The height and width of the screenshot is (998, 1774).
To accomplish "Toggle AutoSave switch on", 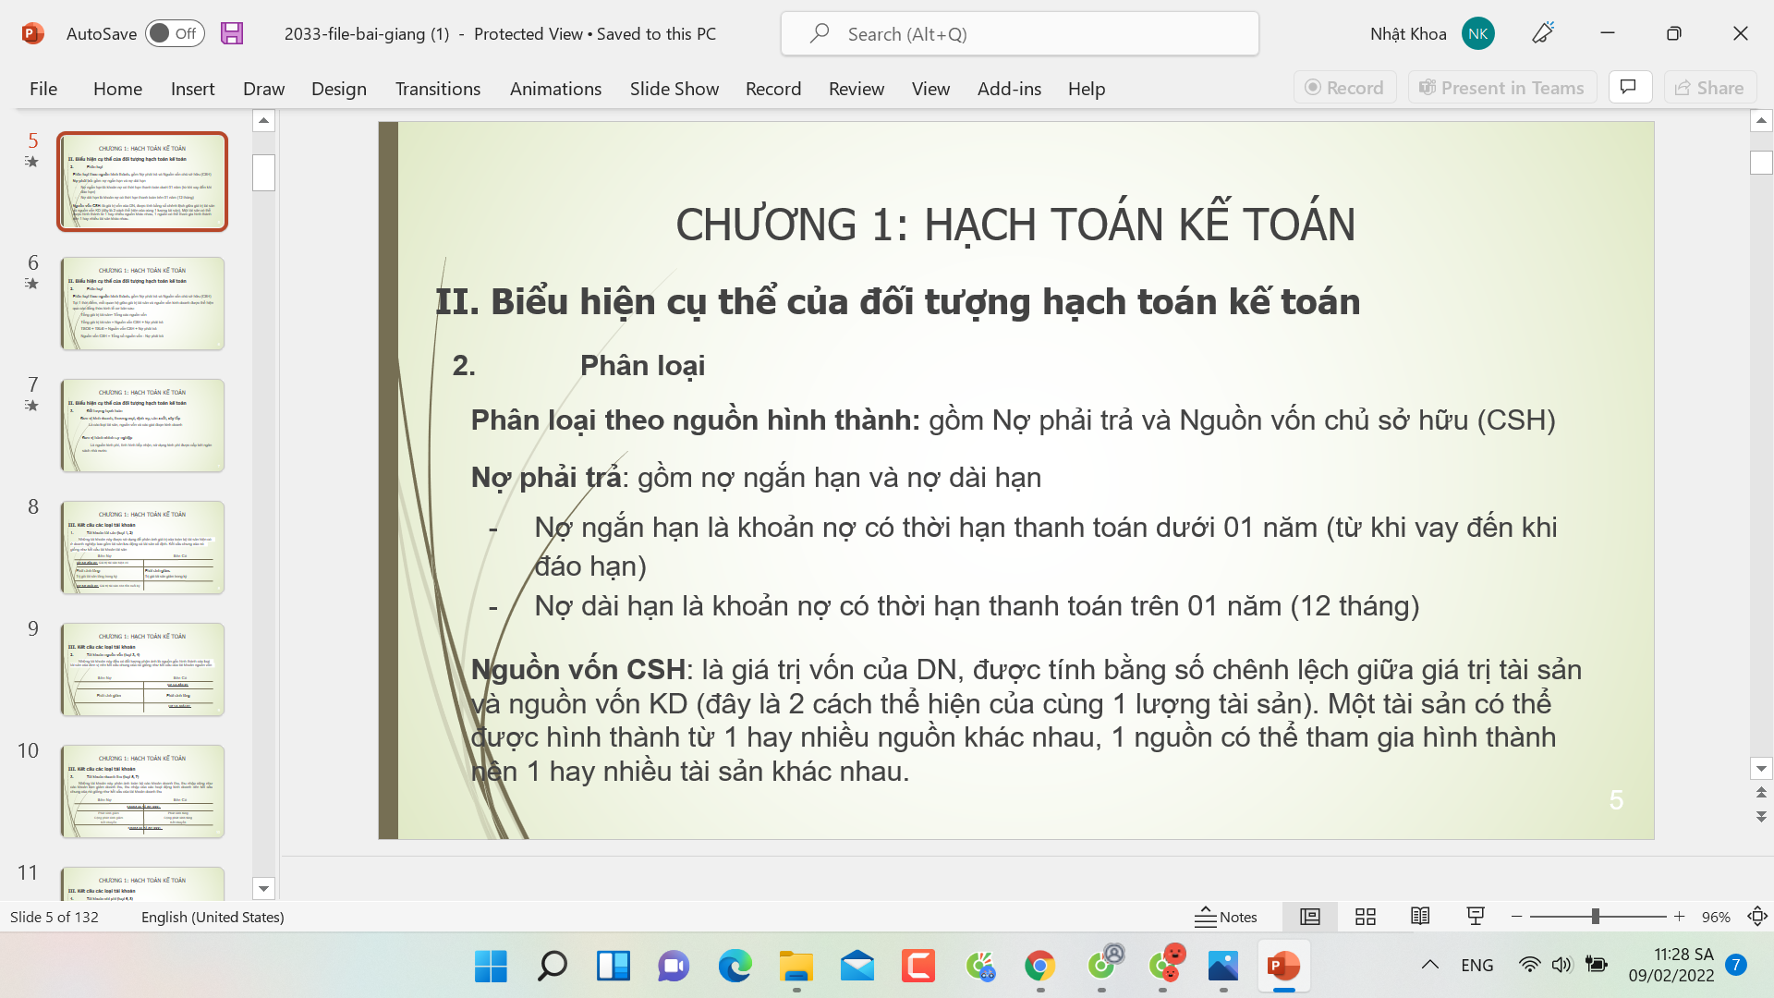I will [174, 33].
